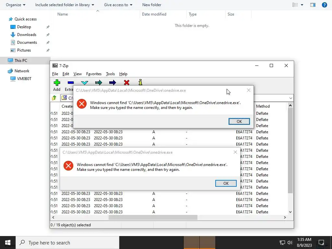
Task: Click the Windows Start button
Action: (x=8, y=243)
